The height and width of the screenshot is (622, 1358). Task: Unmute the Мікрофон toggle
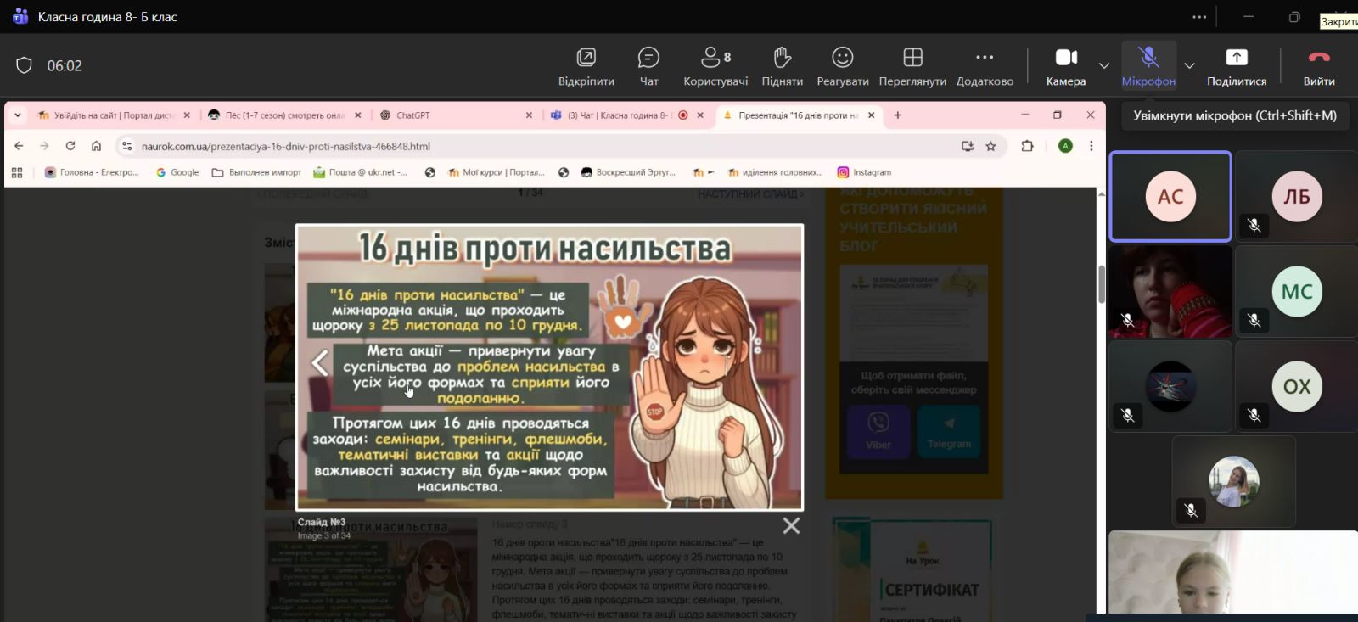pos(1148,66)
